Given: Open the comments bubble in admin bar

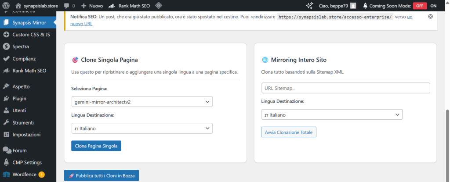Looking at the screenshot, I should click(69, 6).
